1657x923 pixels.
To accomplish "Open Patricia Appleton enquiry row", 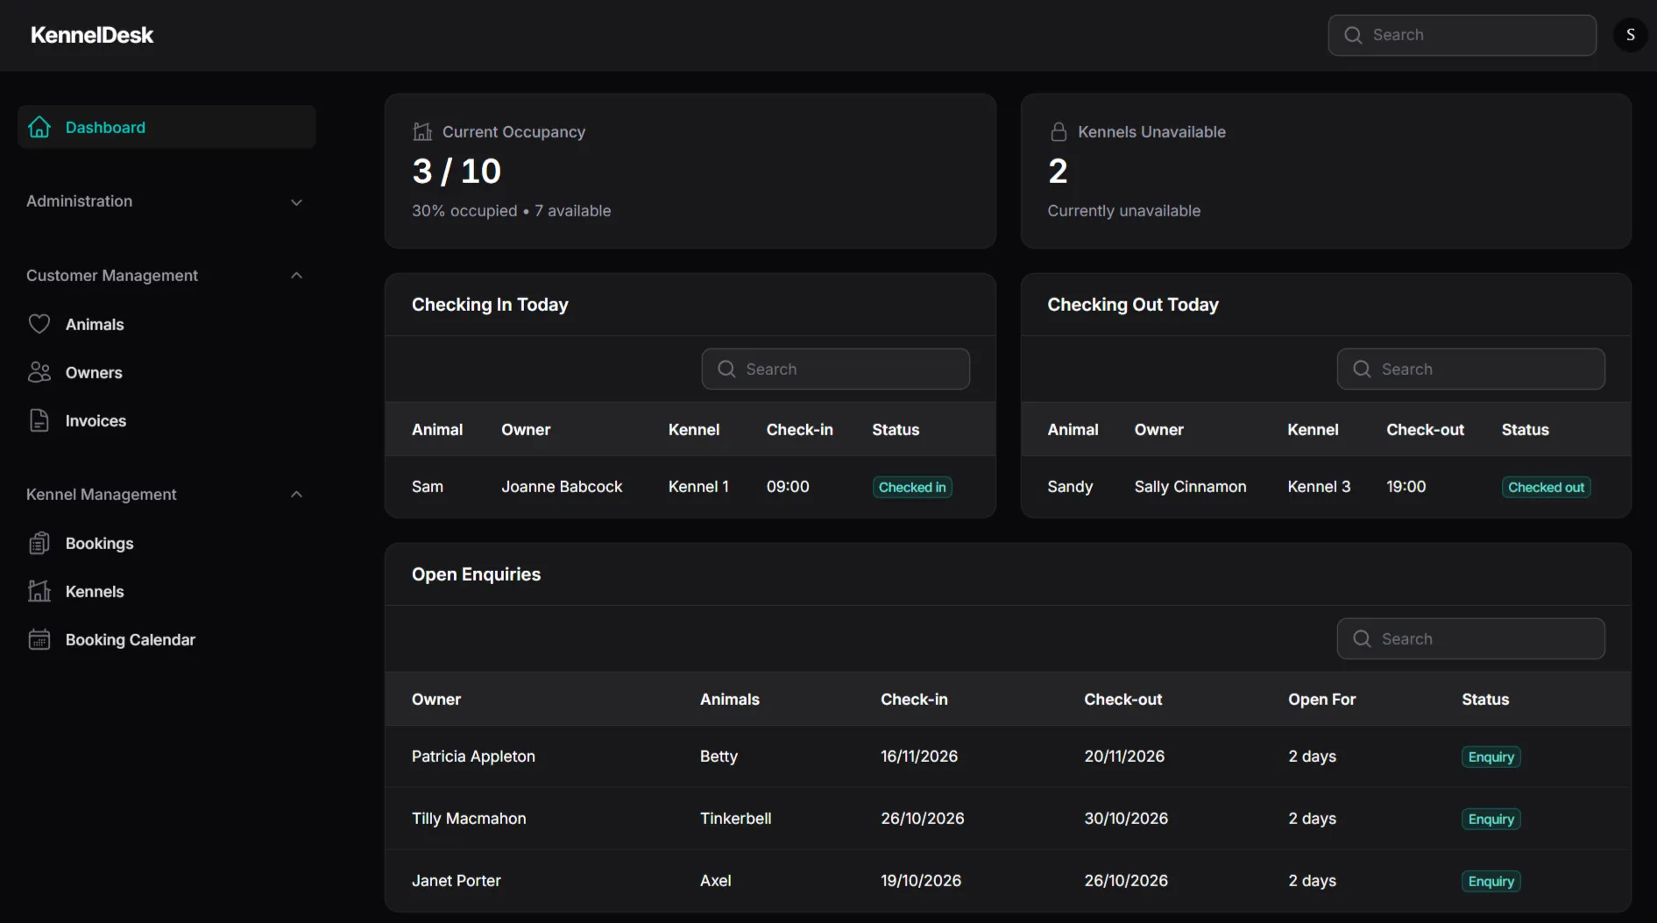I will click(1008, 757).
